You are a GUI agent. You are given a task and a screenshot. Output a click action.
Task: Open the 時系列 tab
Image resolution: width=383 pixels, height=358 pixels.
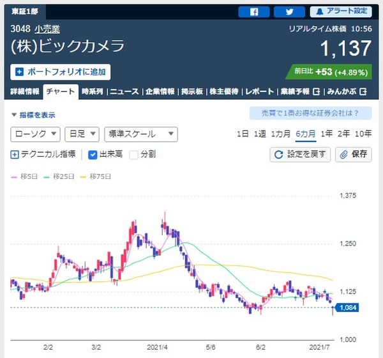coord(93,91)
